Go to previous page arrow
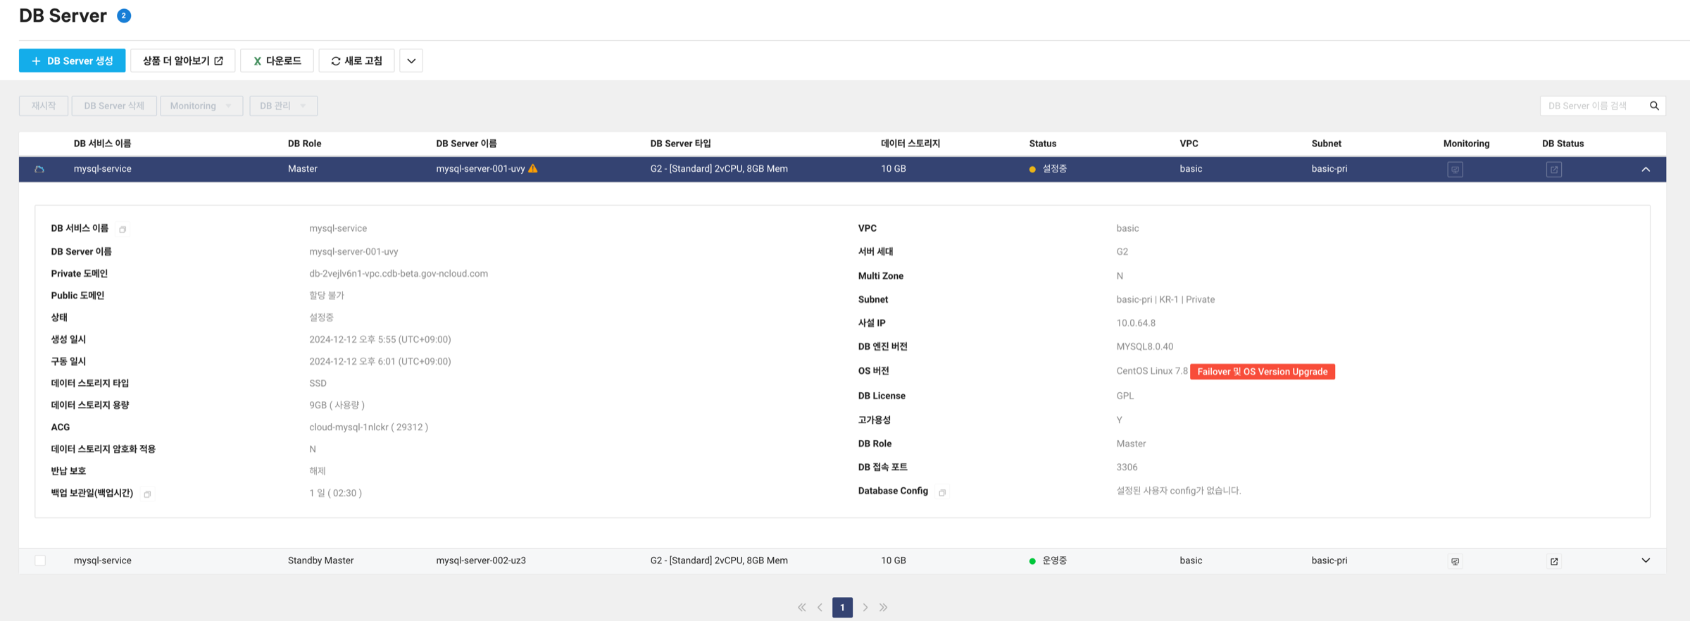Viewport: 1690px width, 621px height. pos(820,607)
